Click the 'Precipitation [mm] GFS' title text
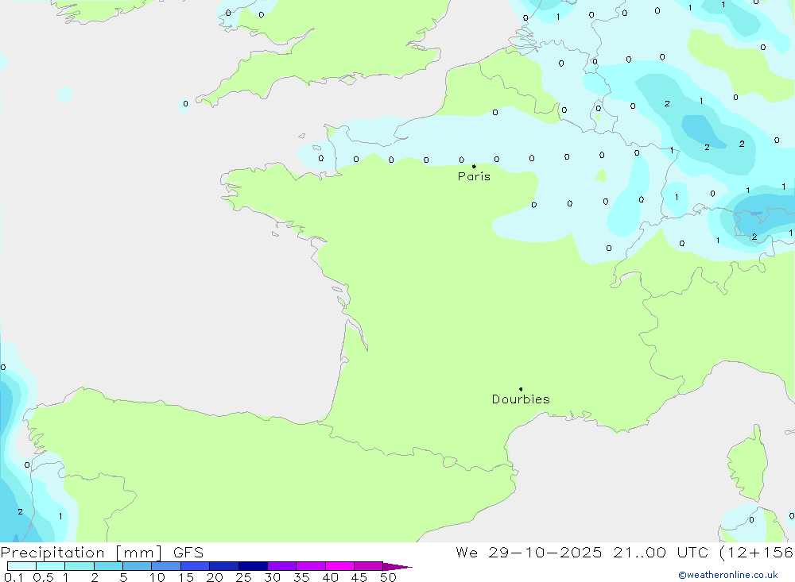The width and height of the screenshot is (795, 582). coord(102,553)
